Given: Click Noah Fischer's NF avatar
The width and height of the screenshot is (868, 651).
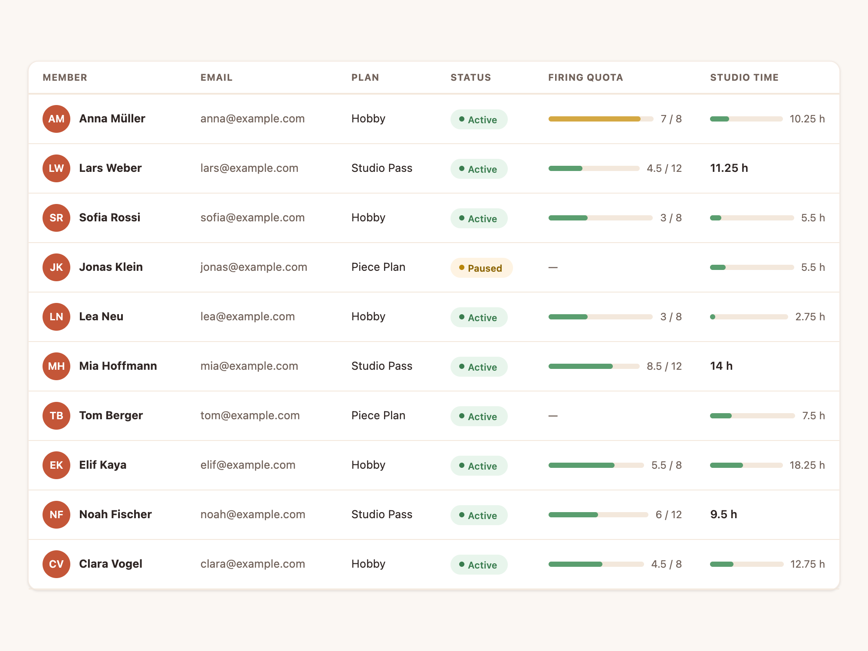Looking at the screenshot, I should [x=56, y=515].
